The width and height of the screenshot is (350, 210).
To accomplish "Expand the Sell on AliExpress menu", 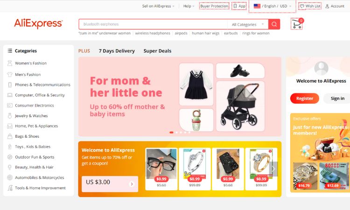I will 158,6.
